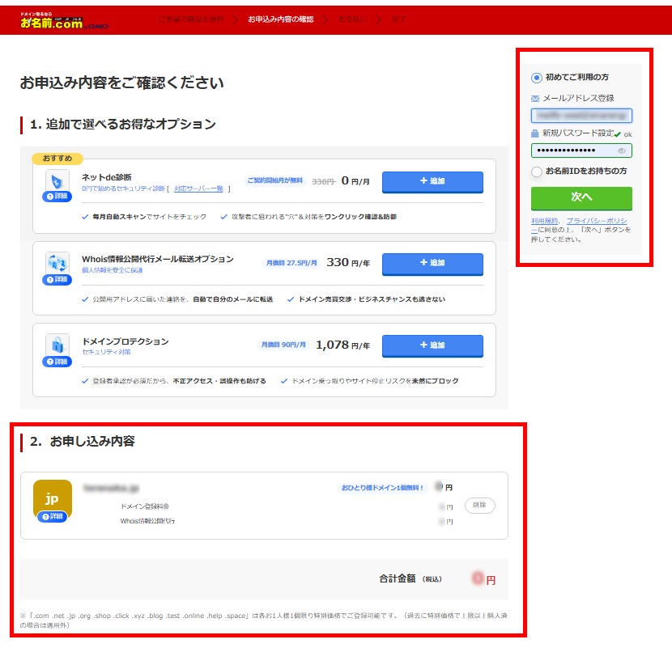
Task: Add the Whois mail transfer option
Action: (x=432, y=263)
